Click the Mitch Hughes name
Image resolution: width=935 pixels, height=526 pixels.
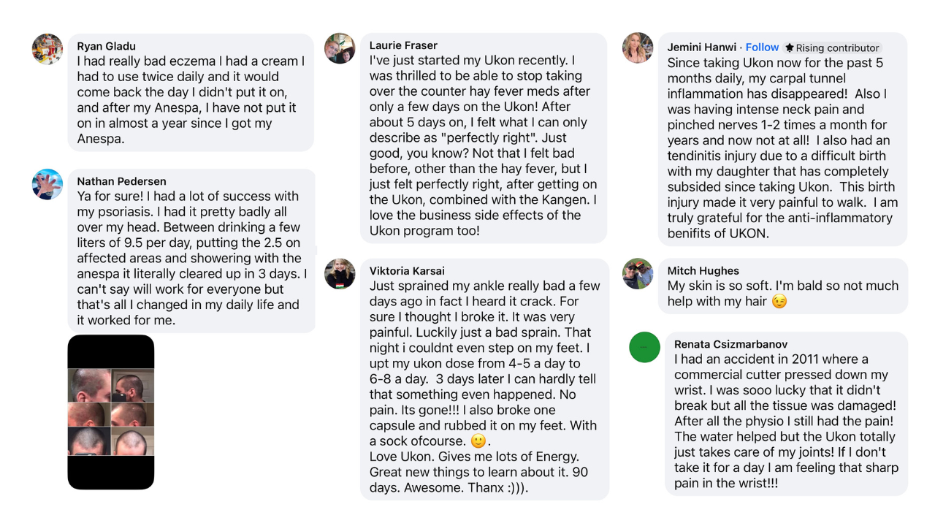(703, 271)
